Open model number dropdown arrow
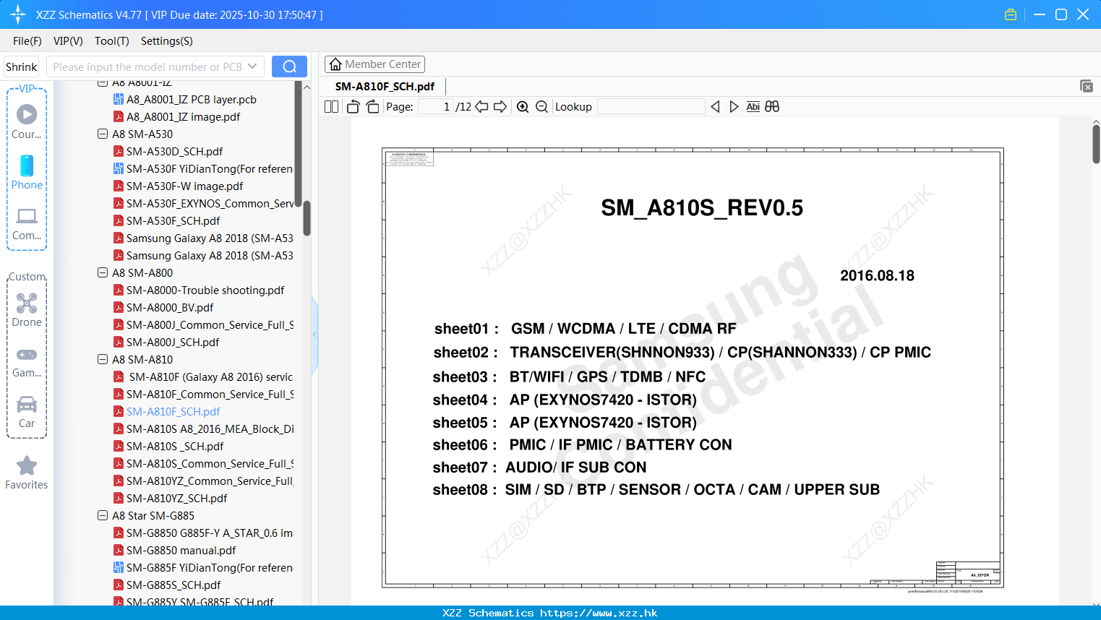This screenshot has height=620, width=1101. tap(252, 66)
